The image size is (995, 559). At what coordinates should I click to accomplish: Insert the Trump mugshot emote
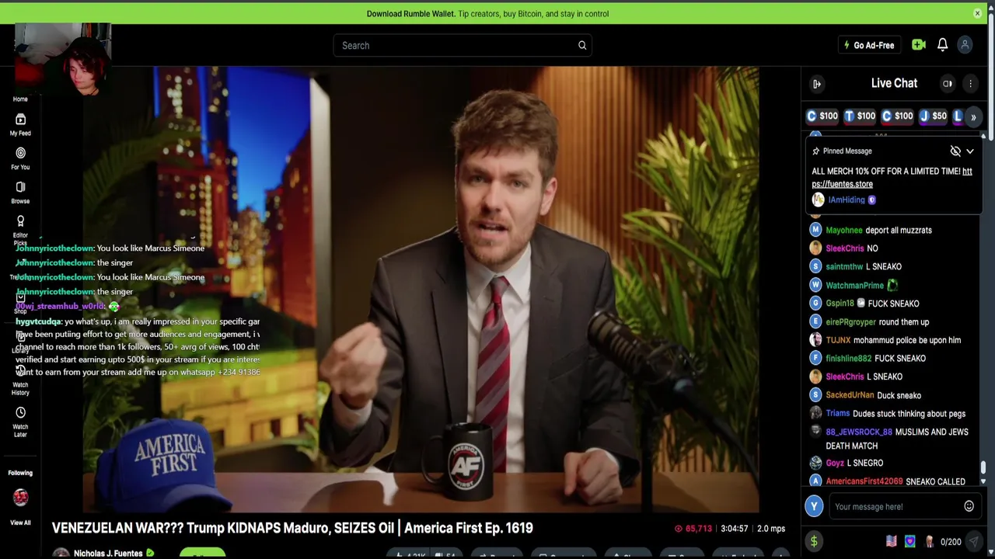[929, 542]
